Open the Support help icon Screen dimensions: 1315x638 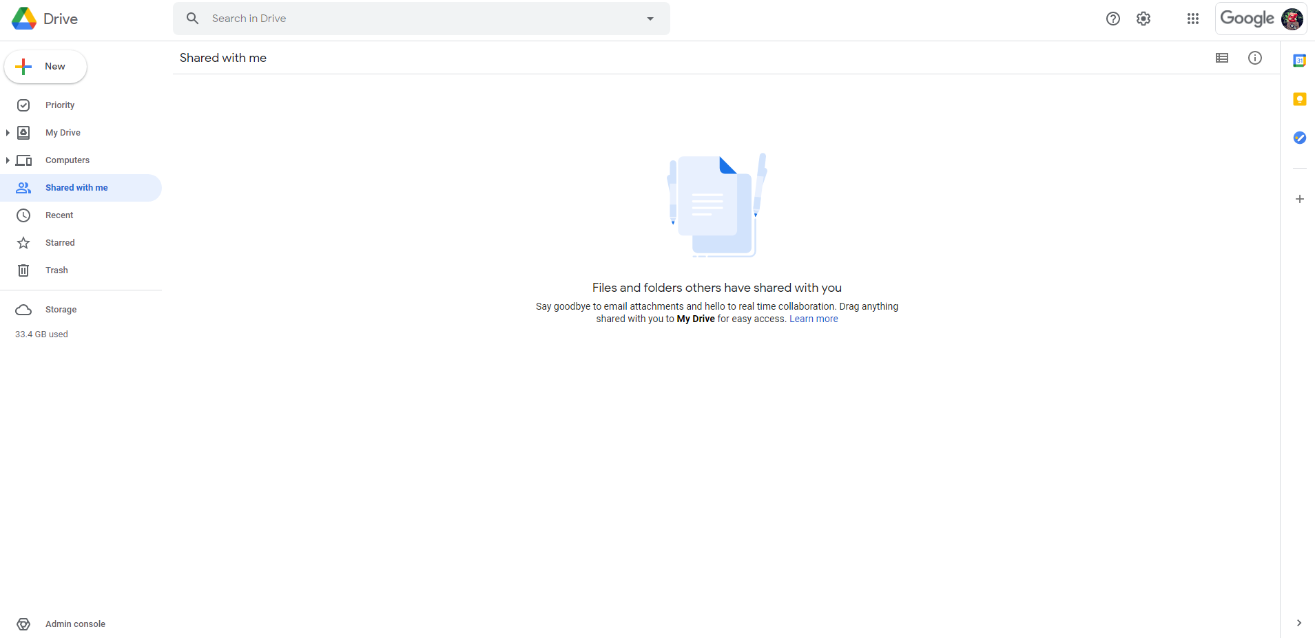coord(1113,19)
